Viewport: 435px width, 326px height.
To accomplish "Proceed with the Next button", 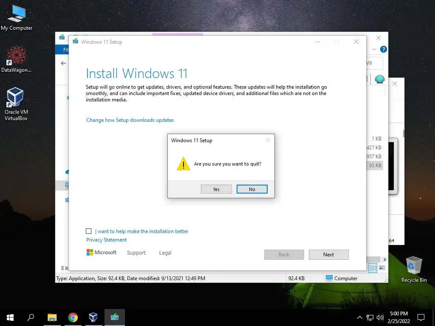I will click(328, 255).
